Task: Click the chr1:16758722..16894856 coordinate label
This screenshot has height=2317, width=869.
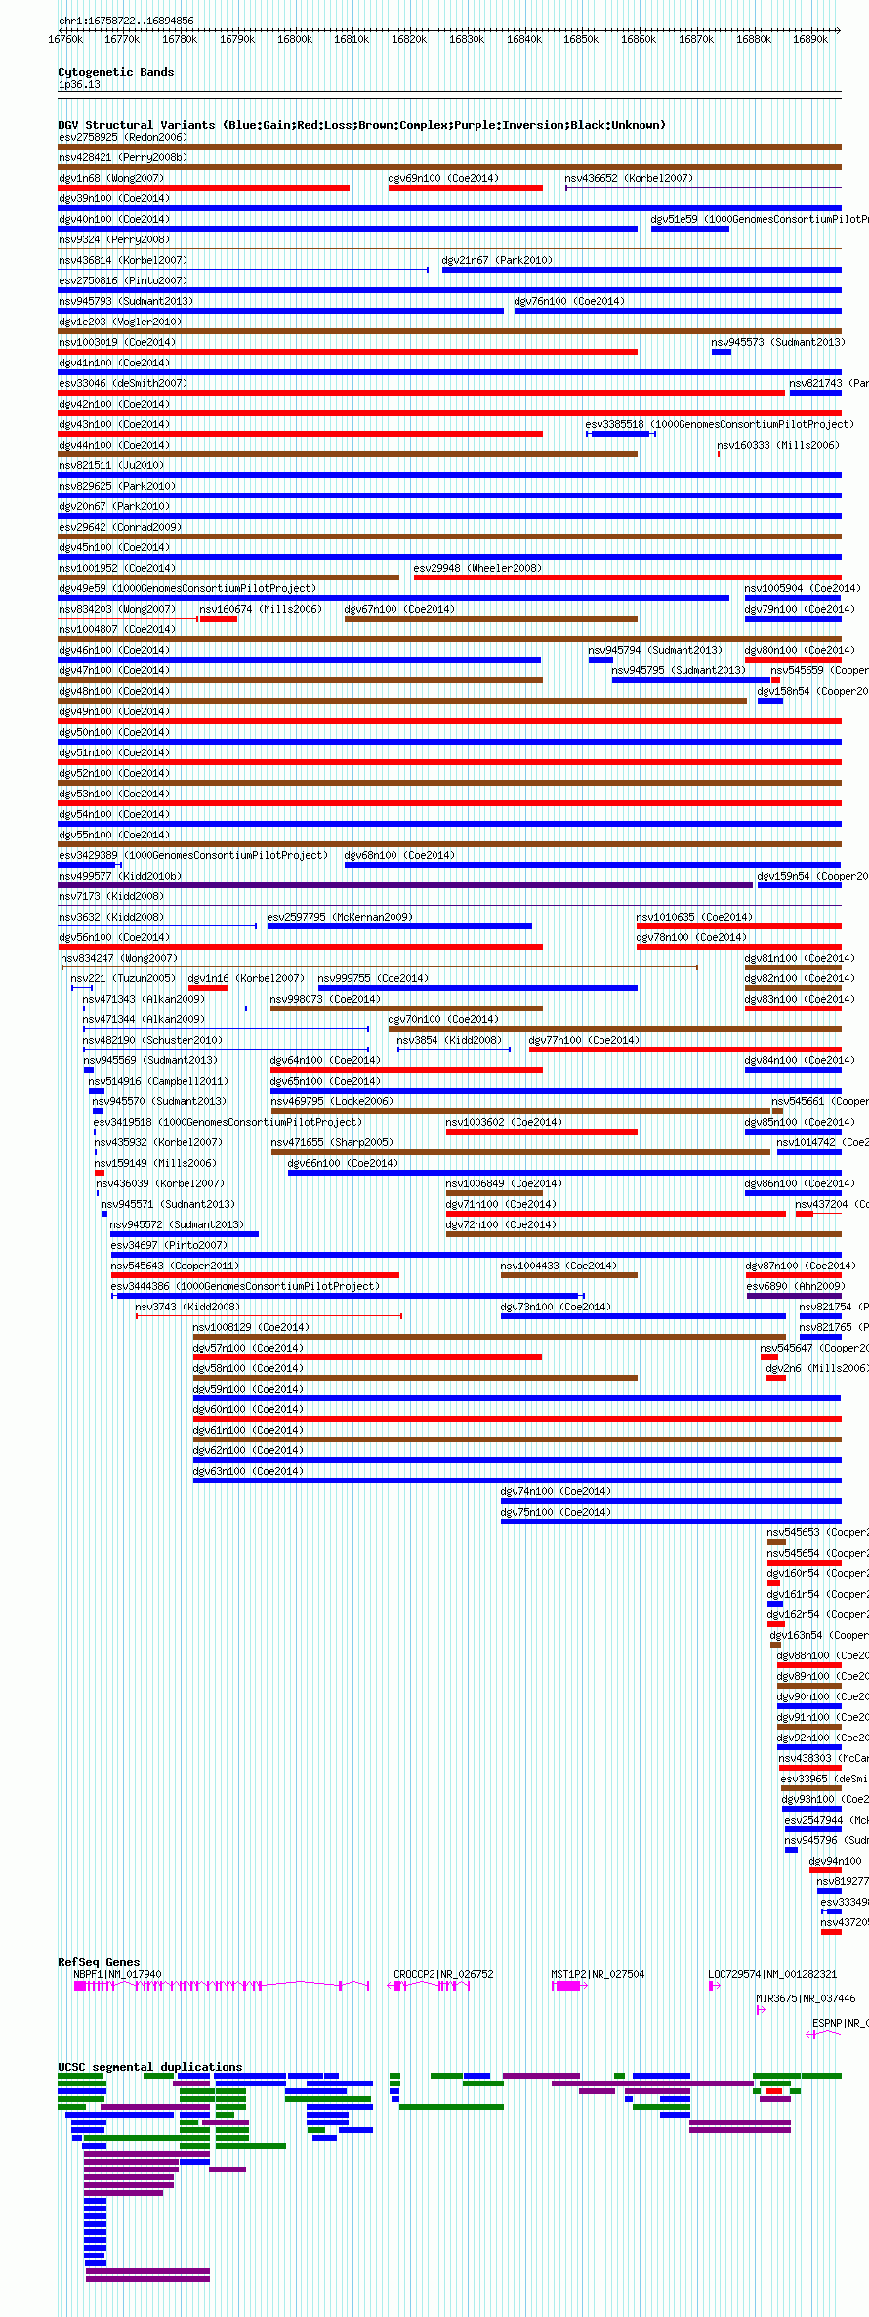Action: (x=126, y=21)
